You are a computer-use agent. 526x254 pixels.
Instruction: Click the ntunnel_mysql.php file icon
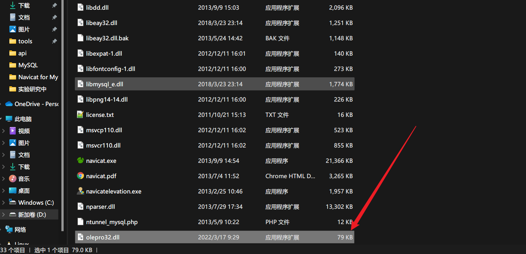point(80,222)
